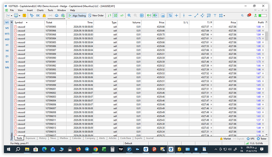
Task: Open notifications icon with red badge
Action: tap(249, 15)
